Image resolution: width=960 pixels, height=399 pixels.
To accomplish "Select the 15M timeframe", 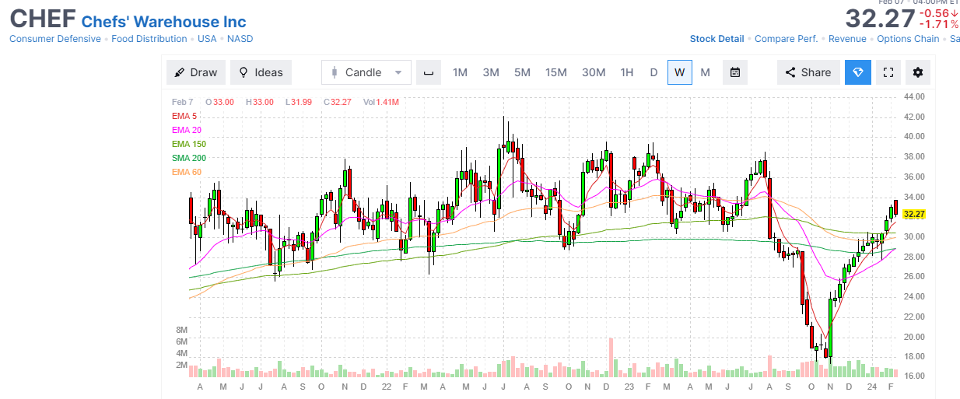I will click(x=556, y=72).
